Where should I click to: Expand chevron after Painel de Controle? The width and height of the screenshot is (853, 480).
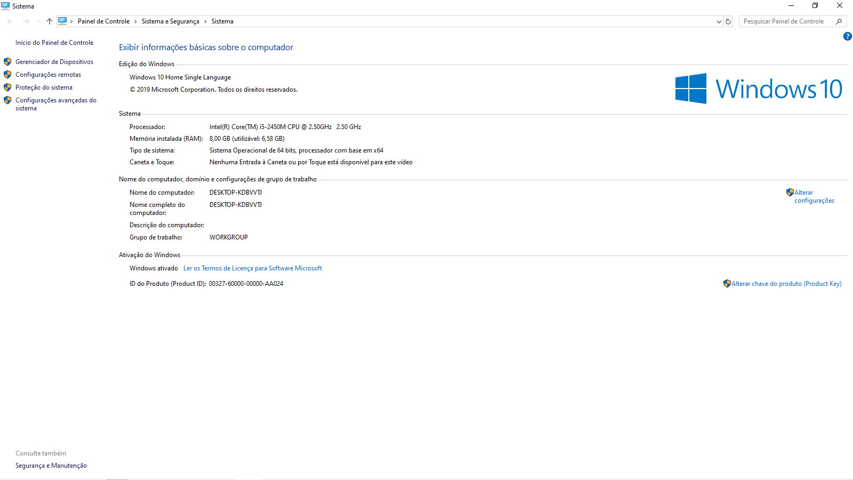click(x=135, y=21)
